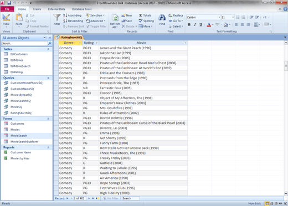Run Spelling check
288x206 pixels.
click(x=146, y=21)
